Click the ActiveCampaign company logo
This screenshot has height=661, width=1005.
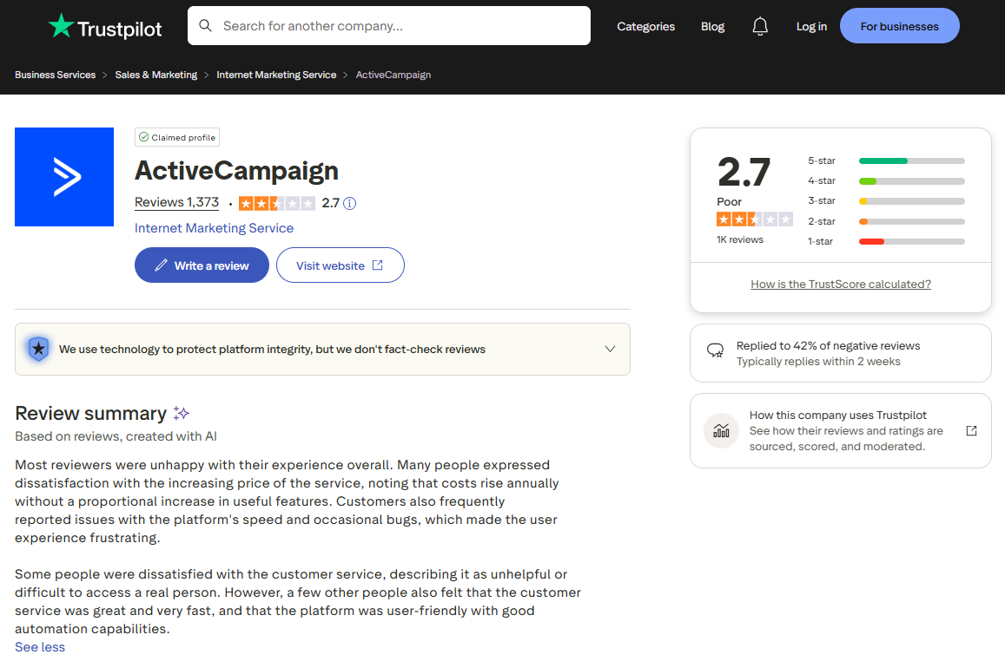[x=64, y=177]
